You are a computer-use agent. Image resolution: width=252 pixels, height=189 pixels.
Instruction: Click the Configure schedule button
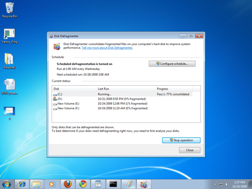pos(172,64)
